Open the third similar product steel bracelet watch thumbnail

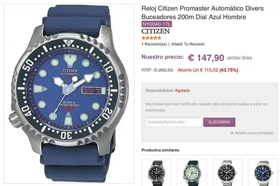click(x=227, y=172)
